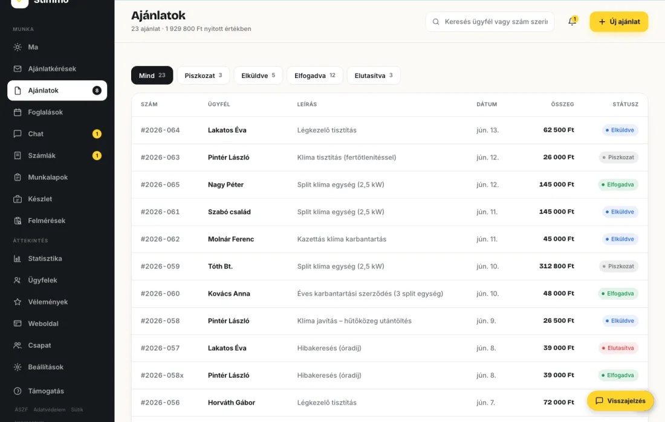Image resolution: width=665 pixels, height=422 pixels.
Task: Switch to the Elfogadva tab
Action: tap(315, 76)
